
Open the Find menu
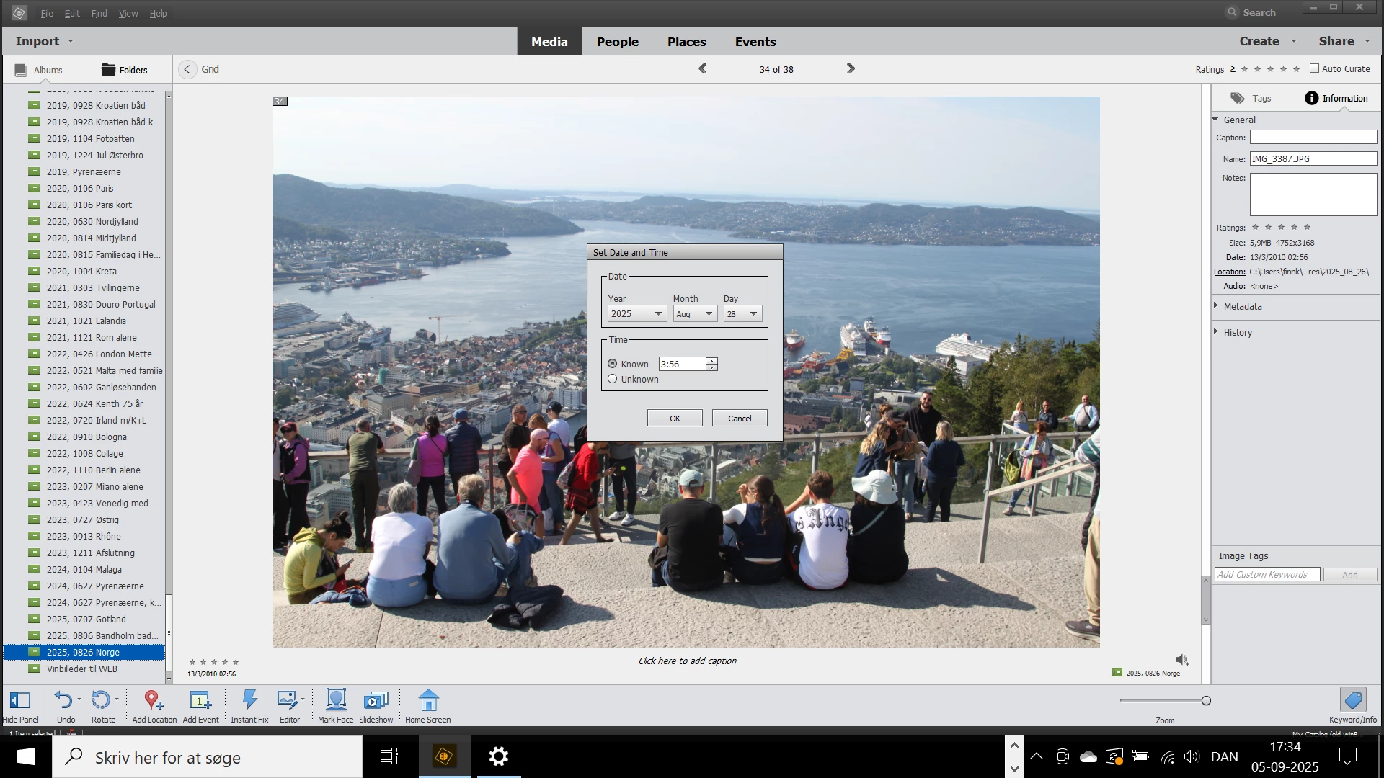99,13
